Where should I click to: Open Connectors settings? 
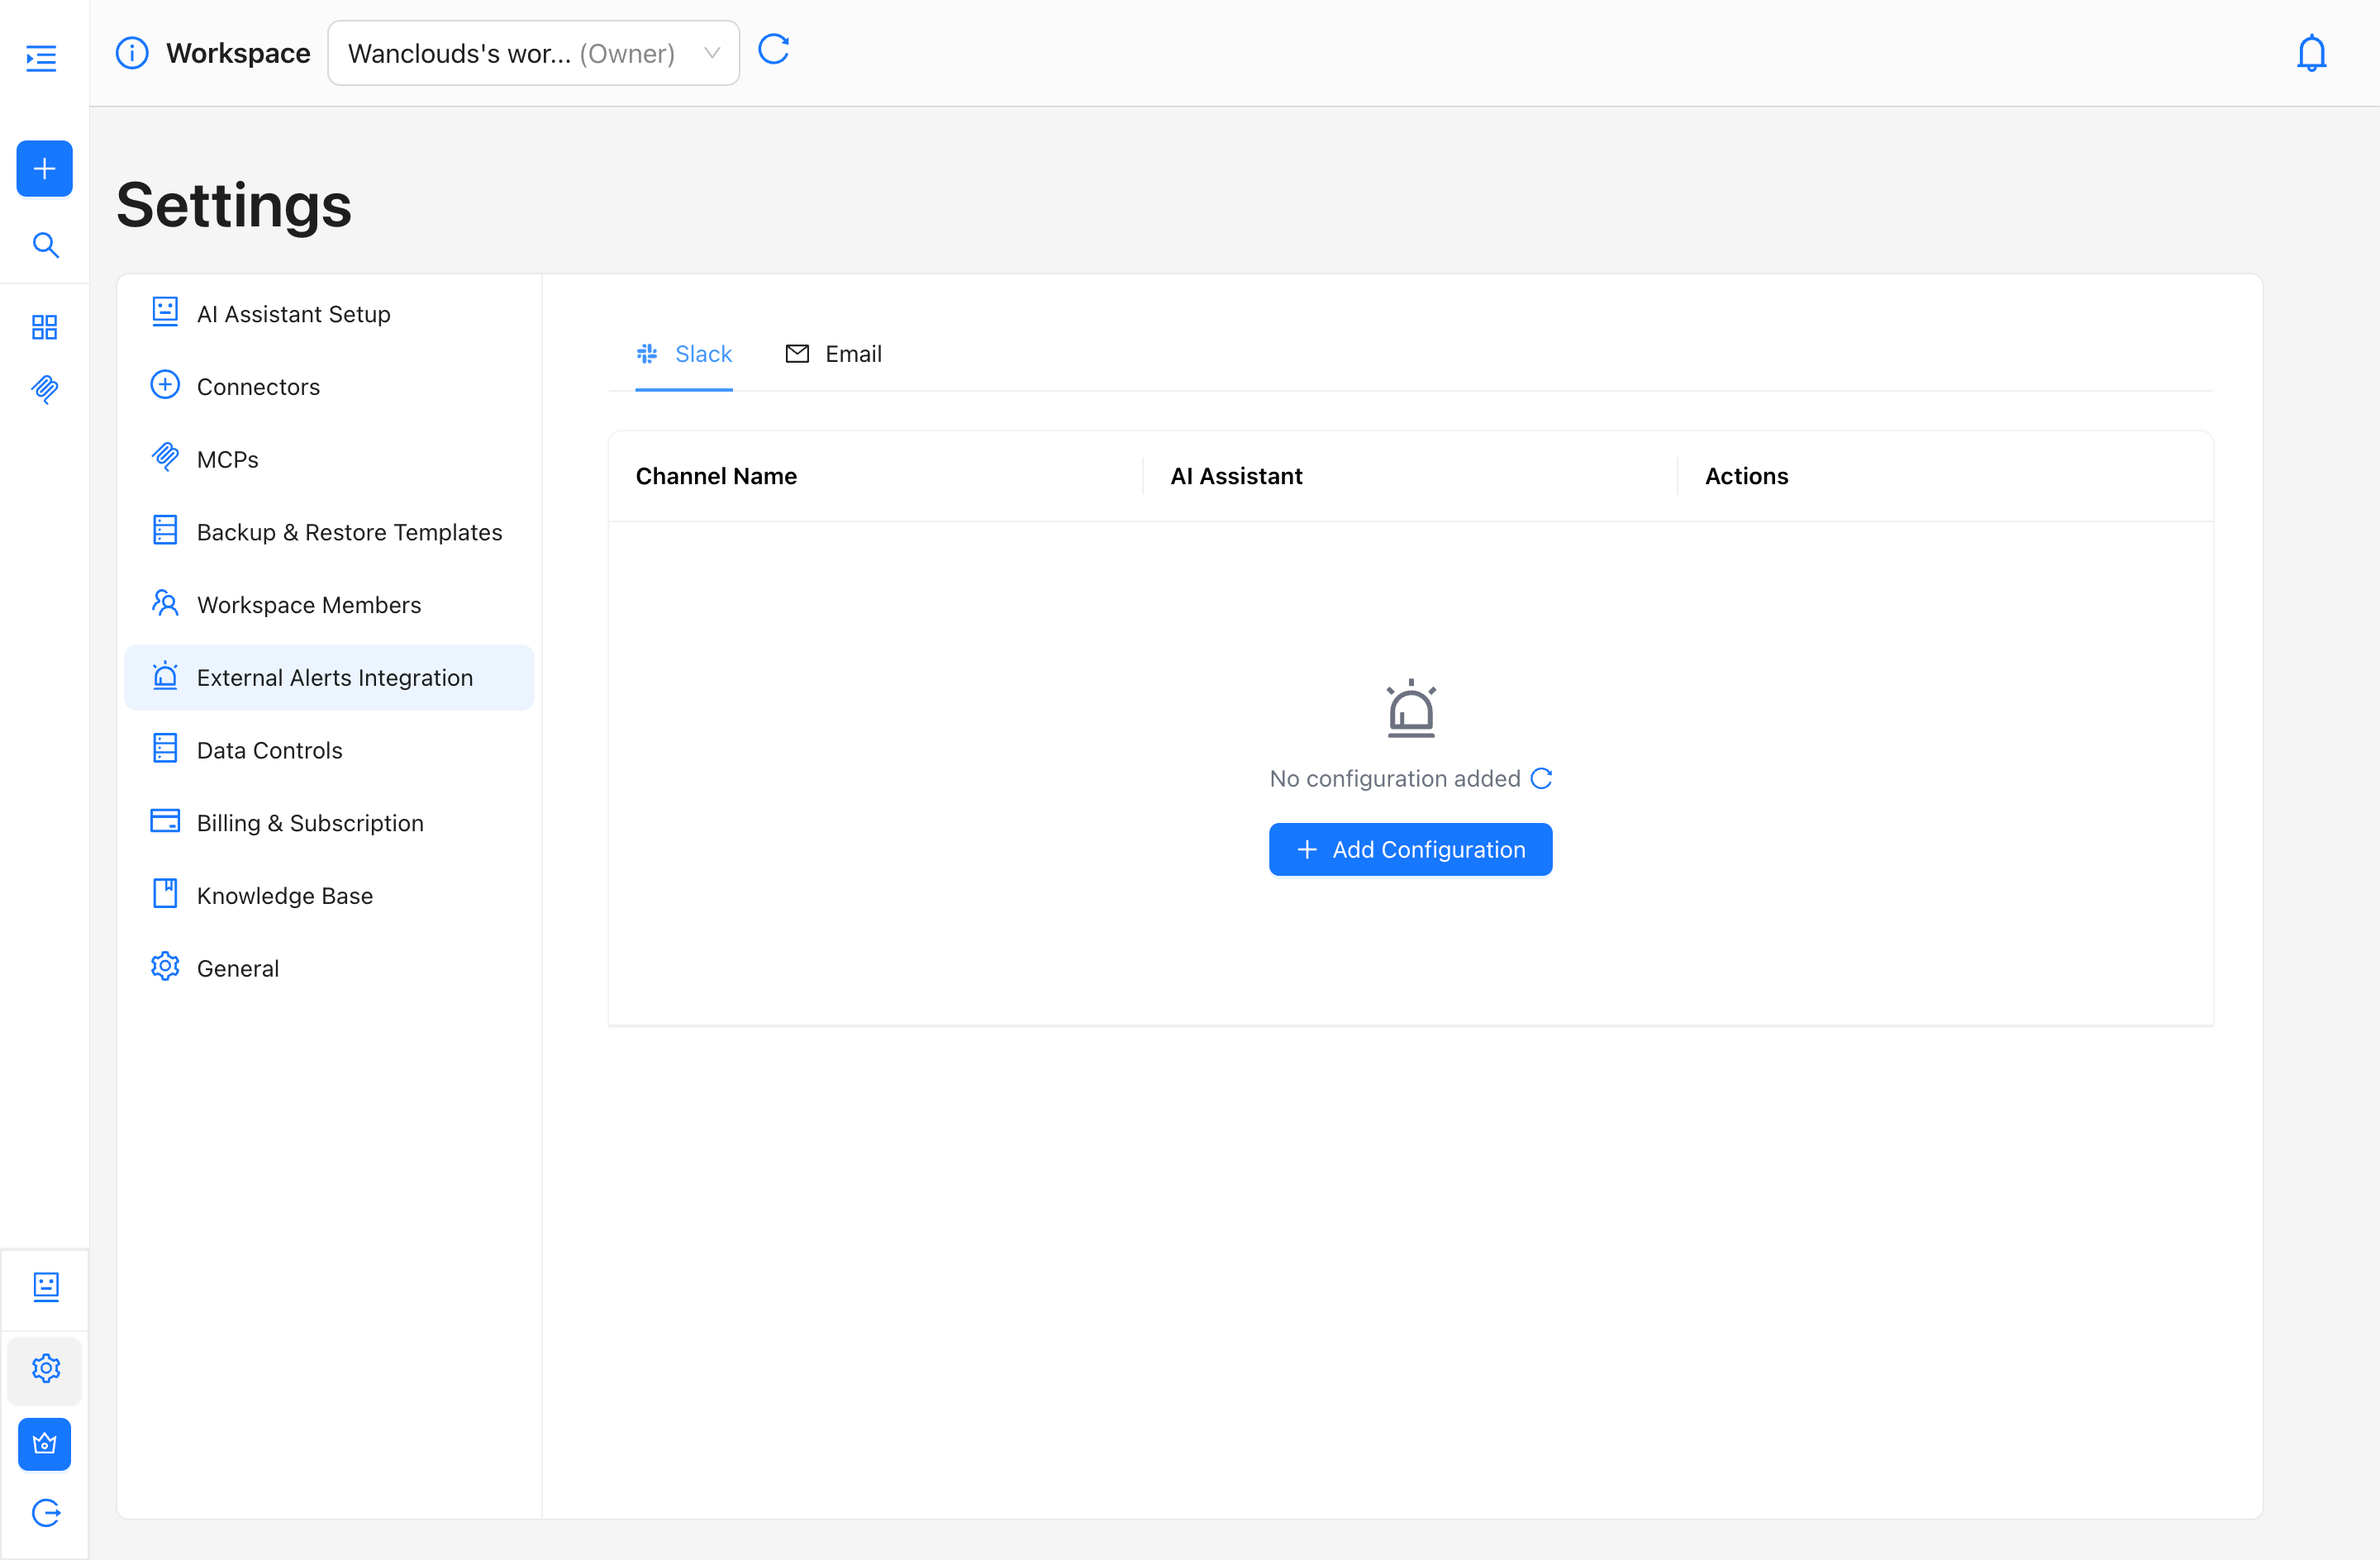tap(258, 387)
